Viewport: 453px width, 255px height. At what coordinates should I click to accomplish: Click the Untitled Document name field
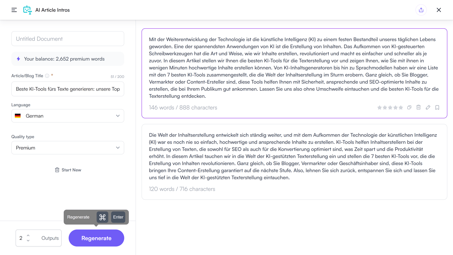point(68,39)
